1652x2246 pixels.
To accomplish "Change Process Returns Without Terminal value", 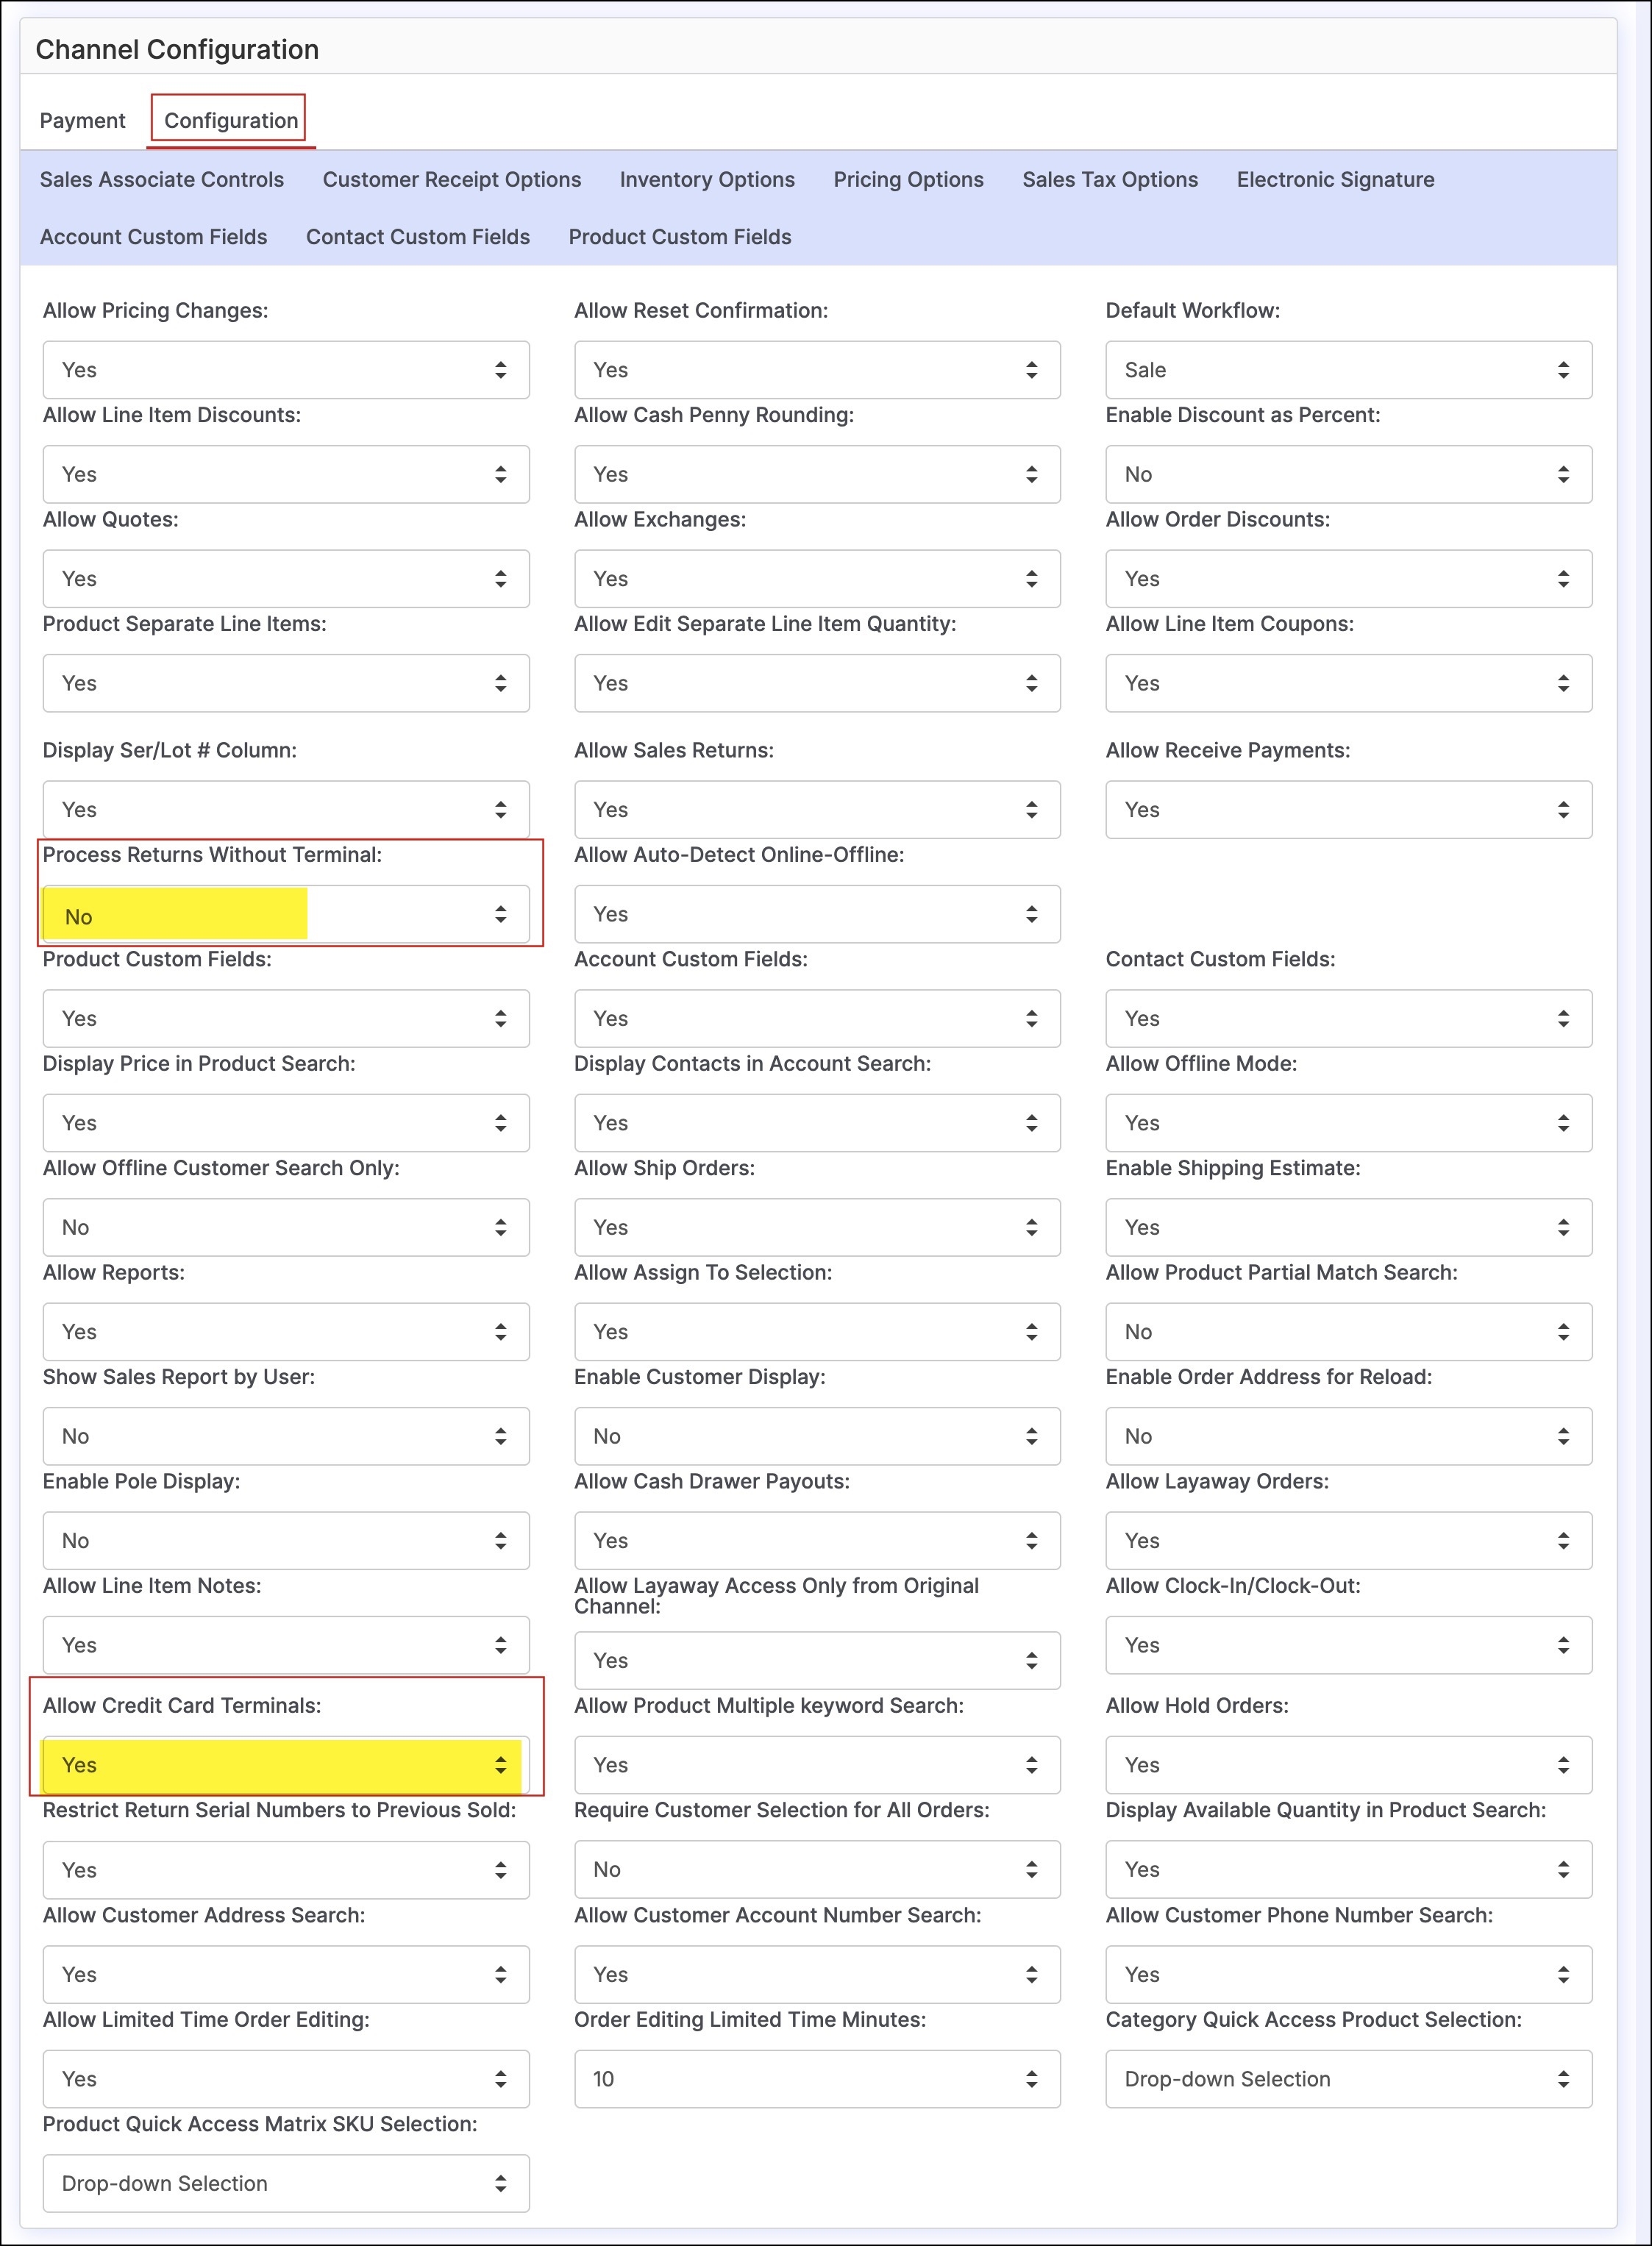I will 285,915.
